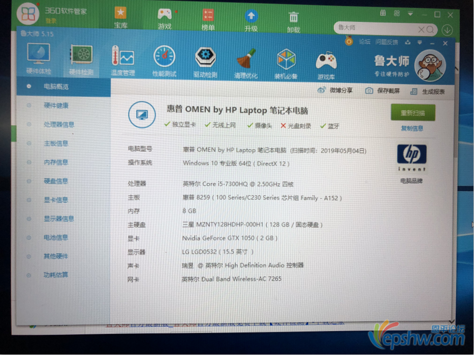Open 榜单 rankings in 360软件管家
This screenshot has height=355, width=474.
click(x=208, y=19)
